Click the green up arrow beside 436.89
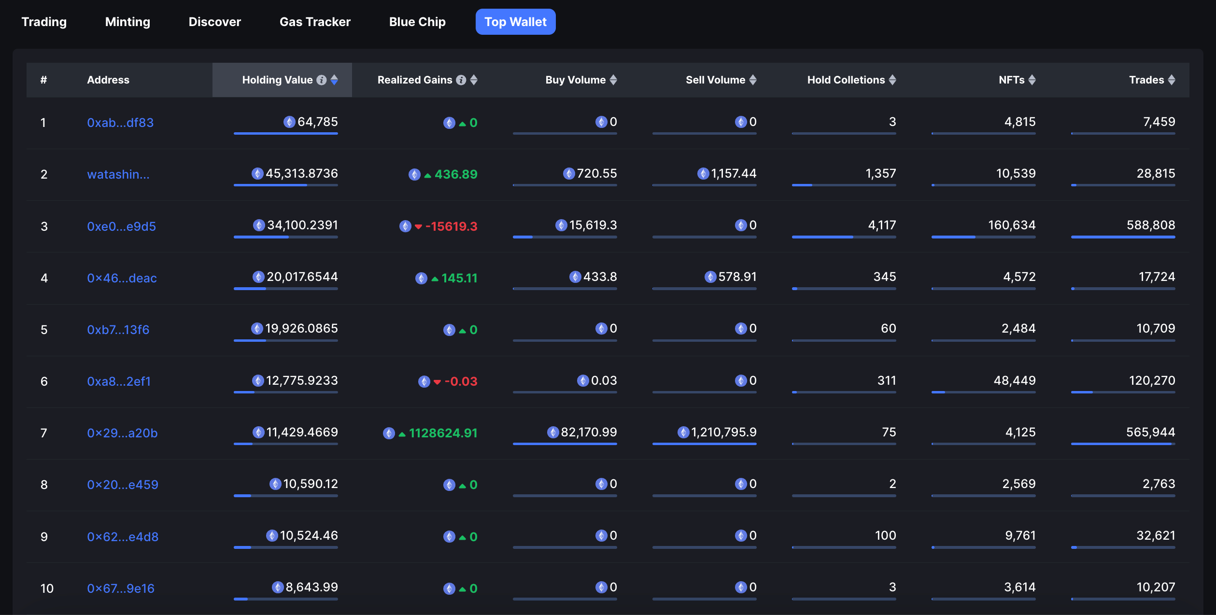Image resolution: width=1216 pixels, height=615 pixels. click(x=427, y=175)
